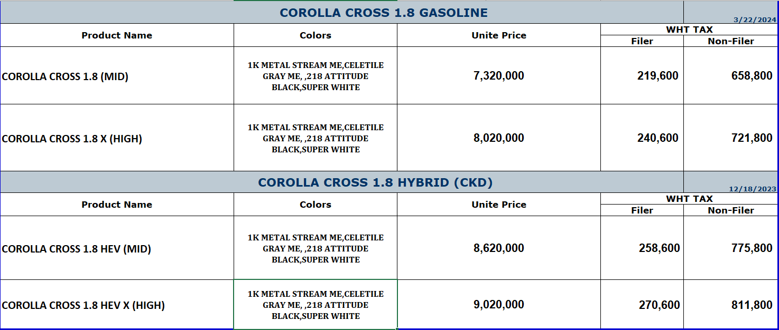This screenshot has height=330, width=779.
Task: Click the 658,800 non-filer tax cell
Action: [752, 76]
